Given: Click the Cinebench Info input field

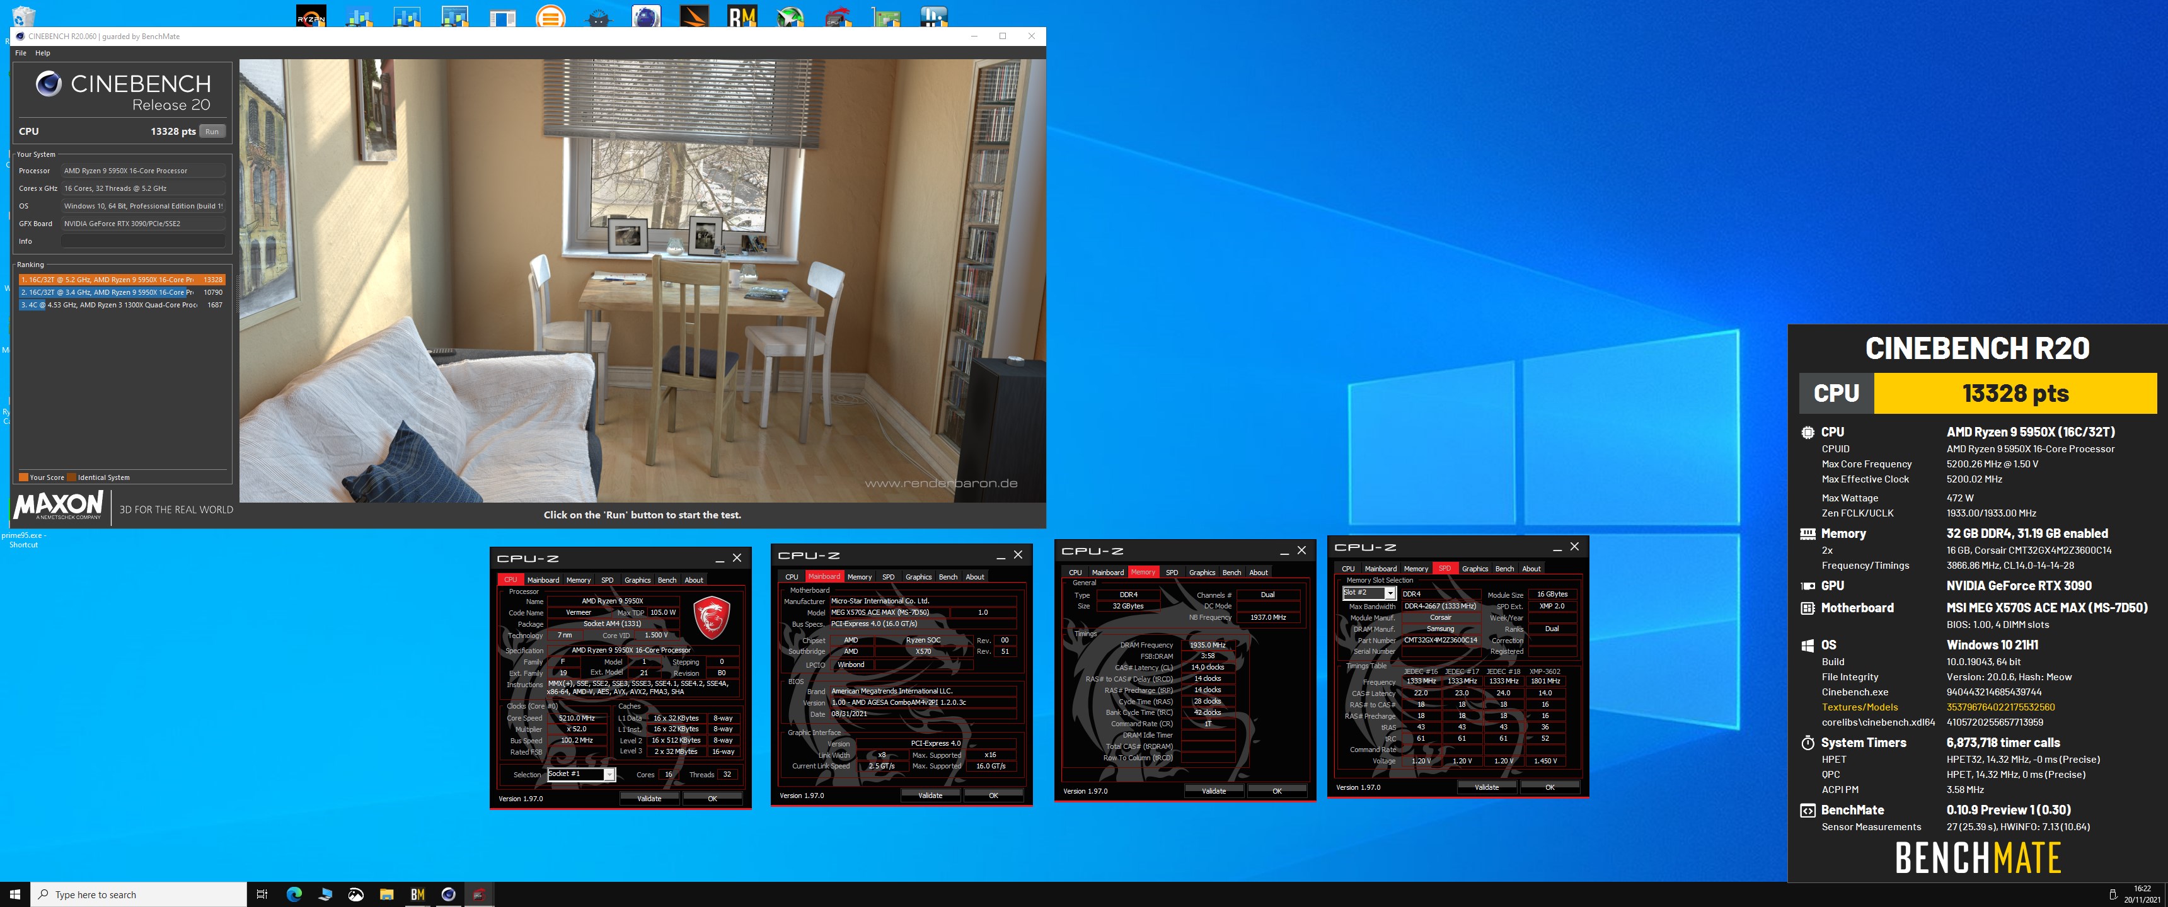Looking at the screenshot, I should point(143,241).
